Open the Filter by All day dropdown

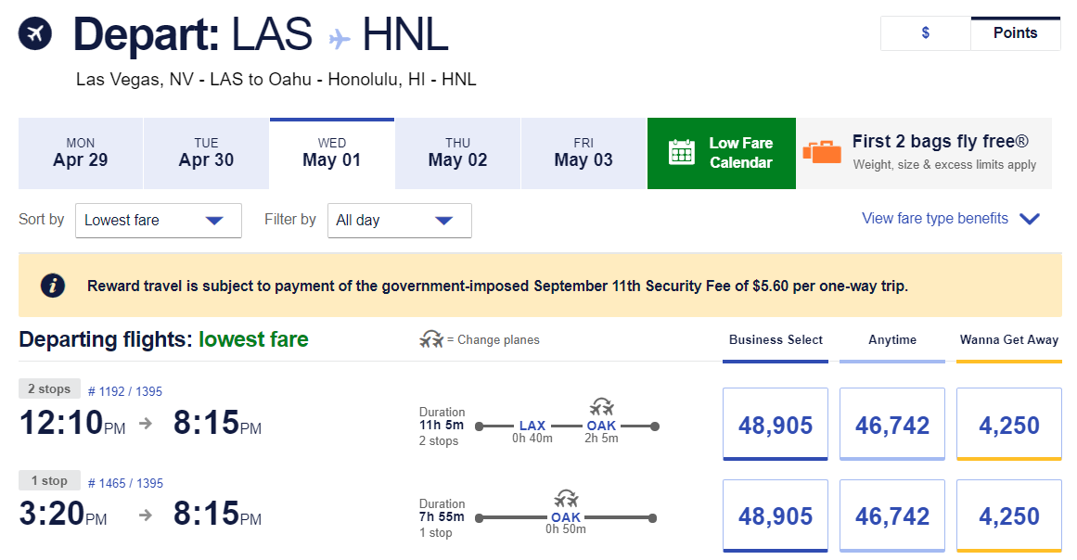(x=399, y=221)
